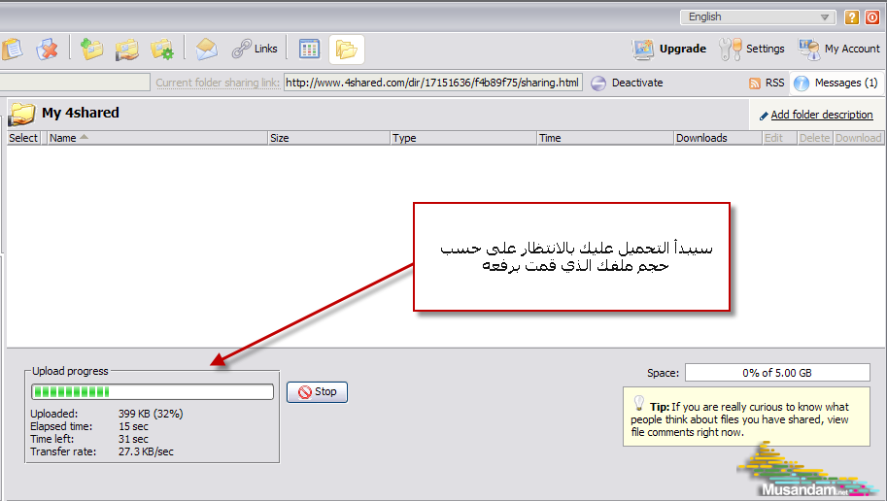
Task: Click the empty path field left of sharing link
Action: pyautogui.click(x=75, y=83)
